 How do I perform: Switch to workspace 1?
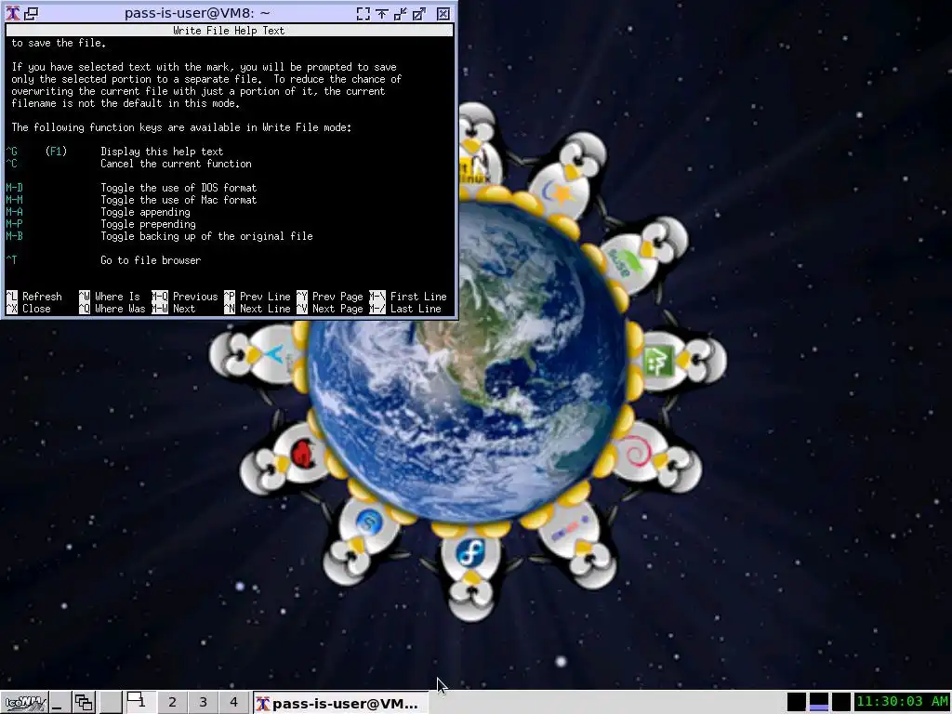[x=140, y=702]
